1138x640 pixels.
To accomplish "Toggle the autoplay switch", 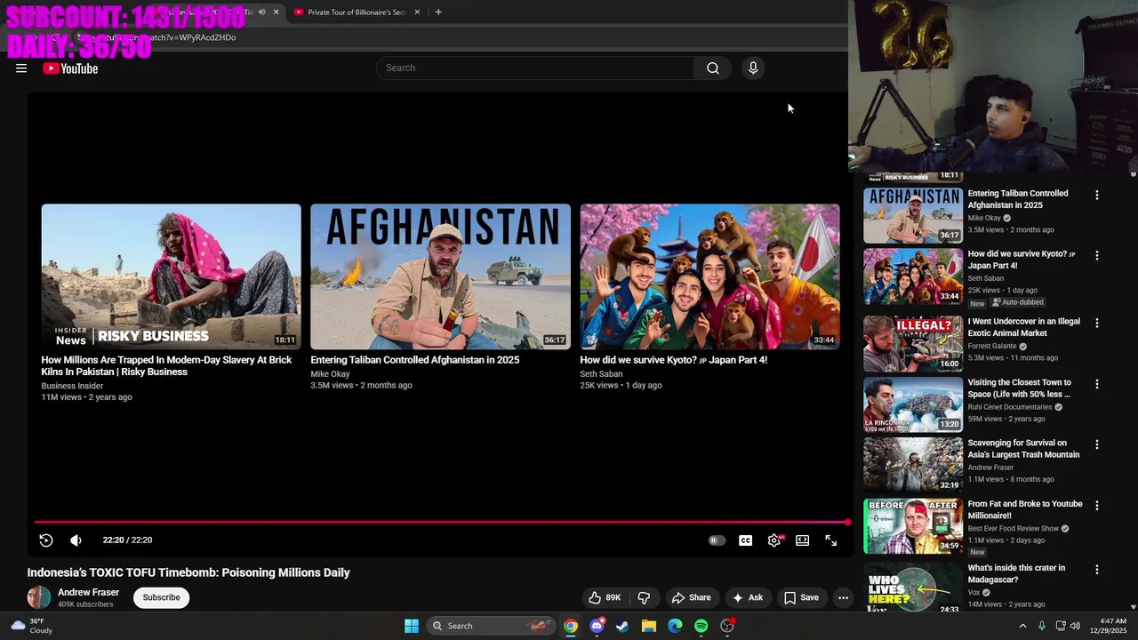I will pos(717,540).
